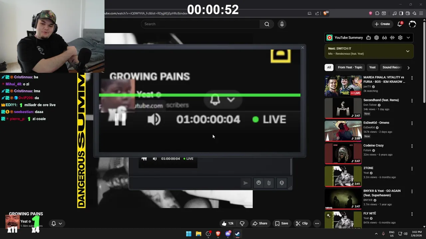
Task: Open Brave Shields lion icon in address bar
Action: pyautogui.click(x=325, y=13)
